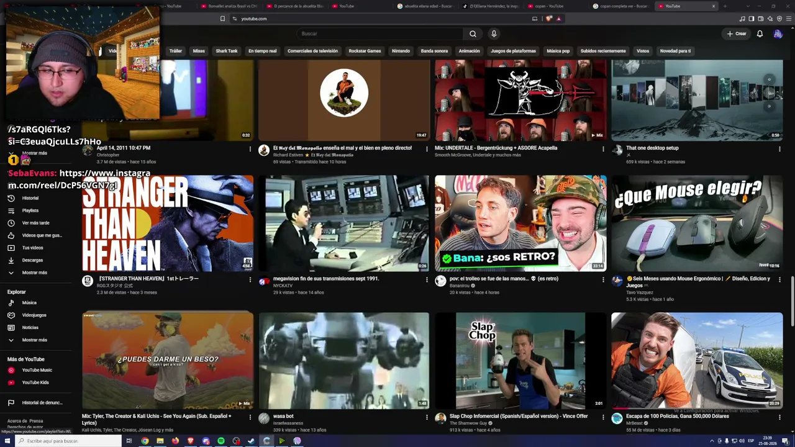Viewport: 795px width, 447px height.
Task: Open options menu for 'That one desktop setup'
Action: [x=779, y=149]
